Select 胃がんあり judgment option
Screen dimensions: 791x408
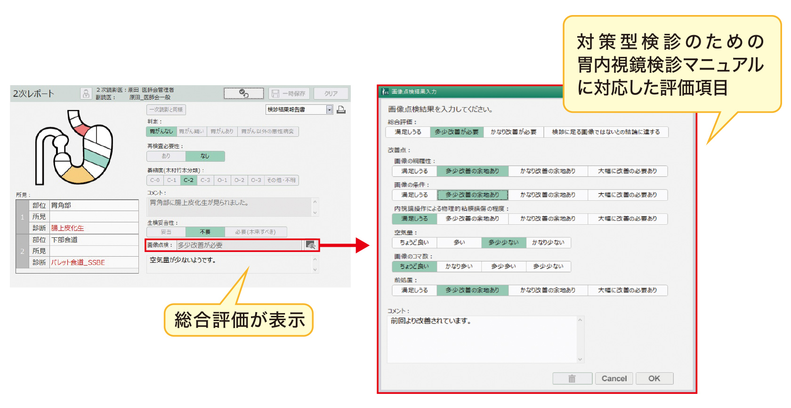tap(222, 132)
